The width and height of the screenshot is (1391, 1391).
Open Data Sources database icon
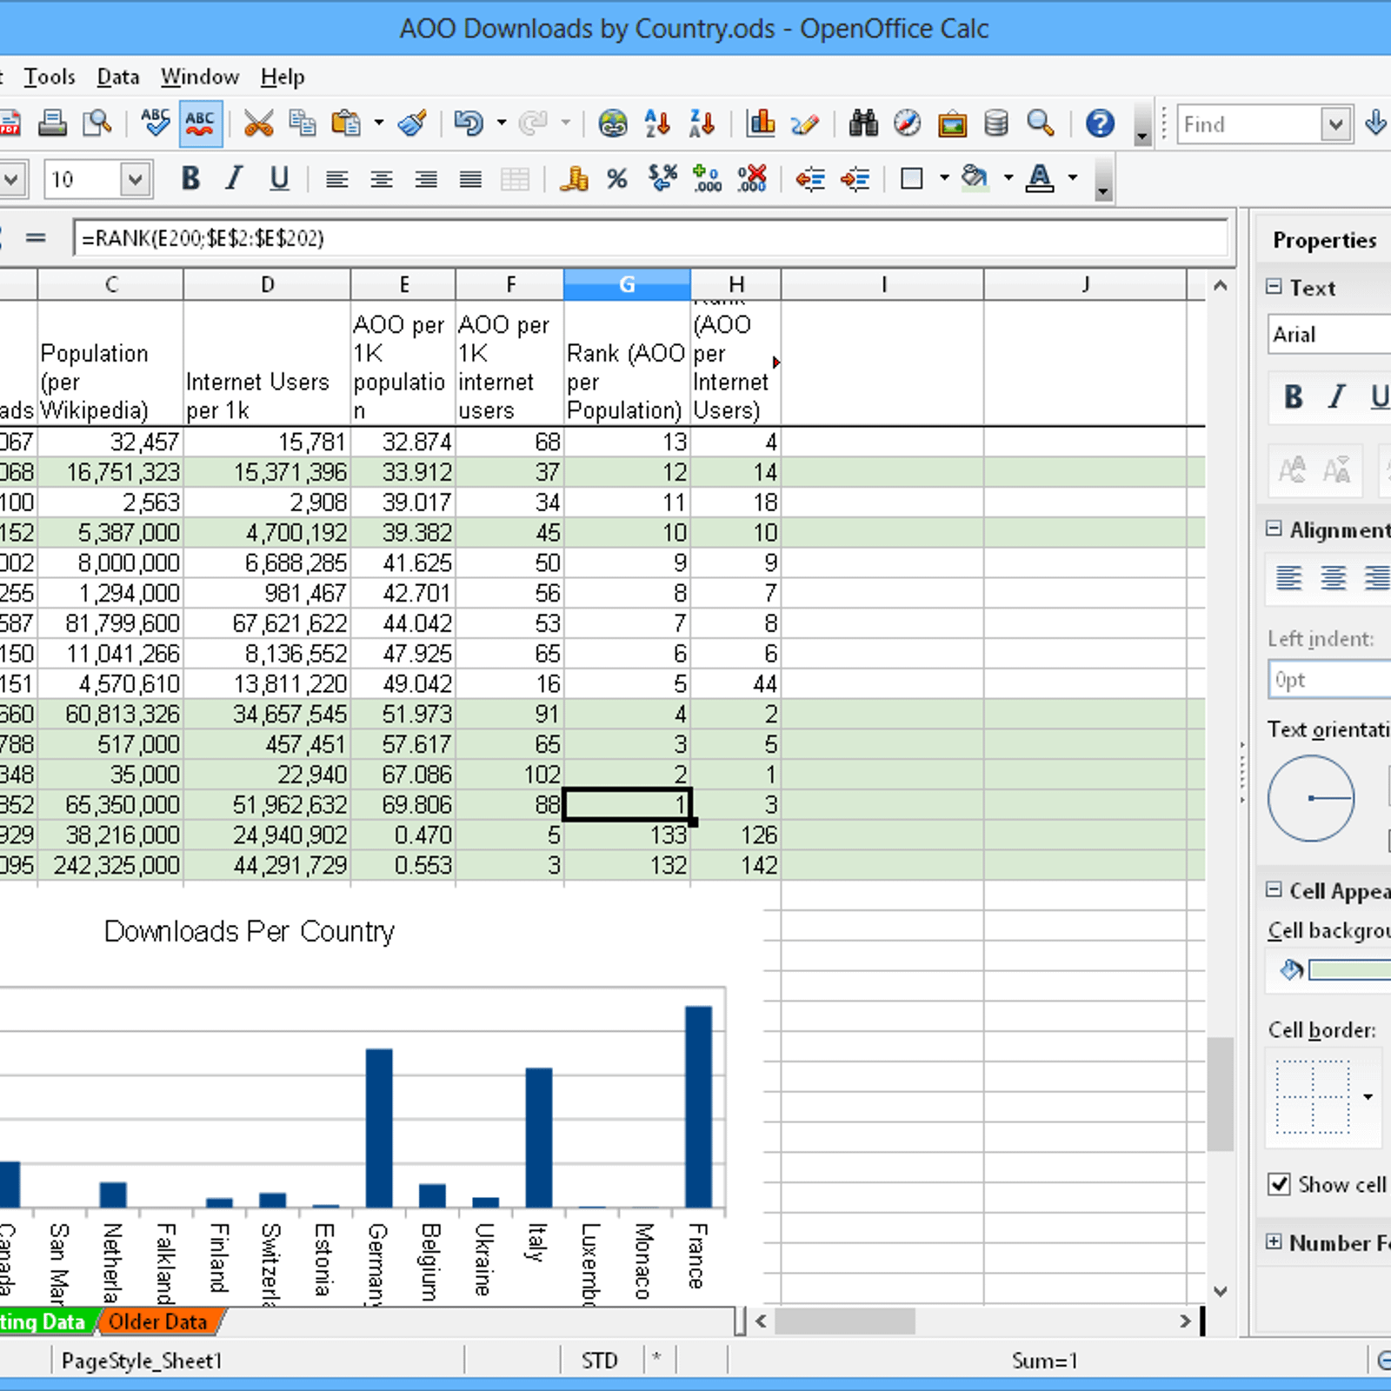[996, 123]
